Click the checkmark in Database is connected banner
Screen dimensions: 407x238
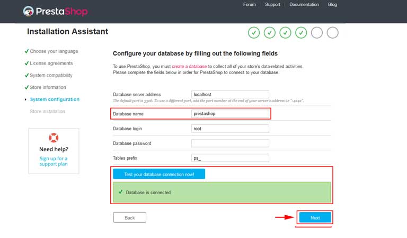tap(120, 192)
